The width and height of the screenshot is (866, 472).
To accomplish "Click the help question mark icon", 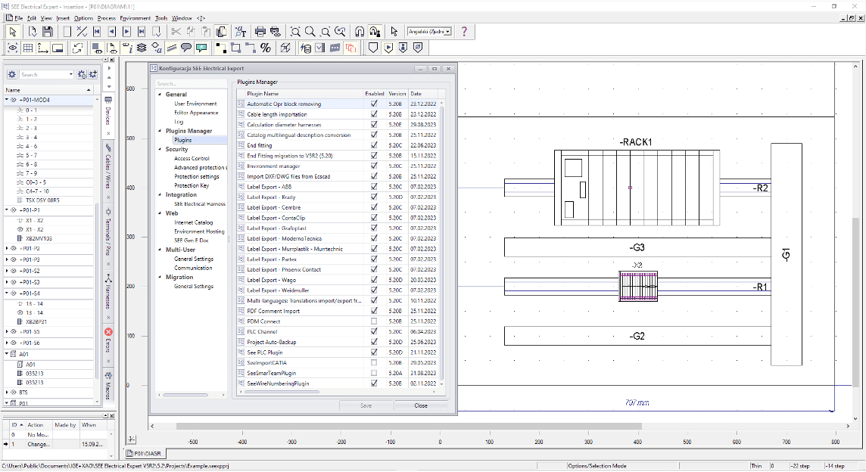I will coord(466,32).
